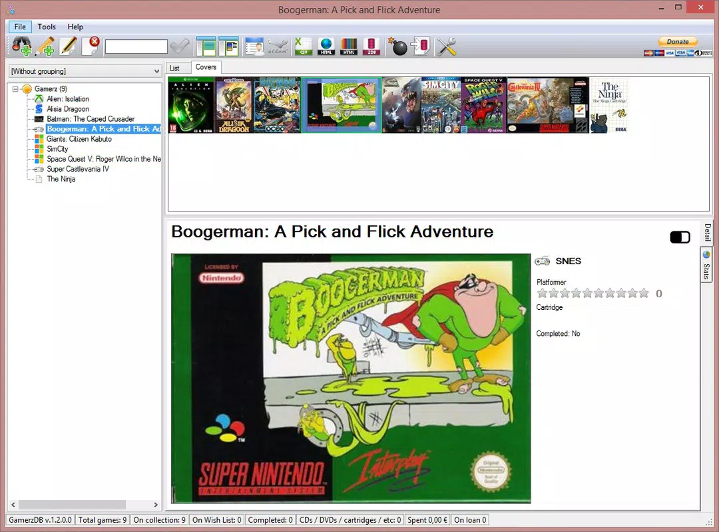Image resolution: width=719 pixels, height=532 pixels.
Task: Click the Batman cover thumbnail
Action: (277, 105)
